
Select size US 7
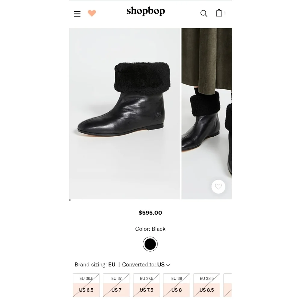click(x=116, y=285)
